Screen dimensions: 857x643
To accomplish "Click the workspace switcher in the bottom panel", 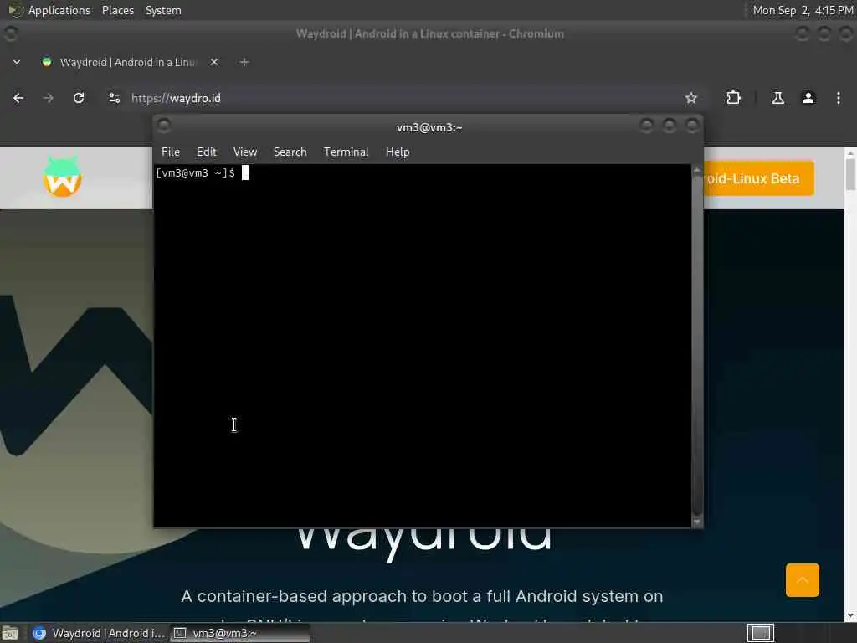I will (761, 633).
